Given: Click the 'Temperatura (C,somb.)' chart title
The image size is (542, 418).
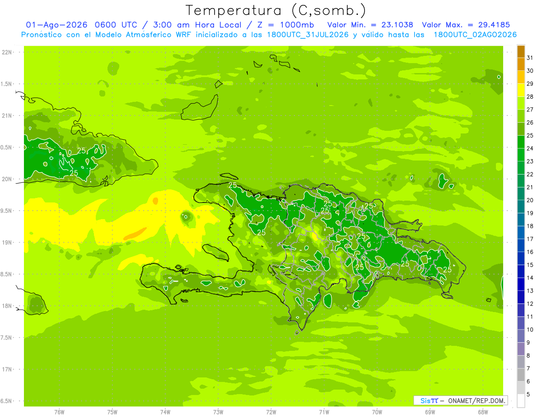Looking at the screenshot, I should (x=276, y=10).
